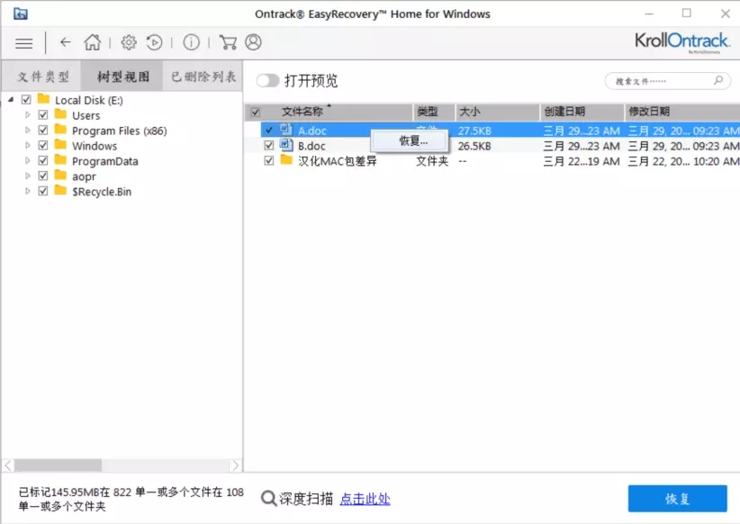The height and width of the screenshot is (524, 740).
Task: Select Local Disk (E:) in tree
Action: pos(89,100)
